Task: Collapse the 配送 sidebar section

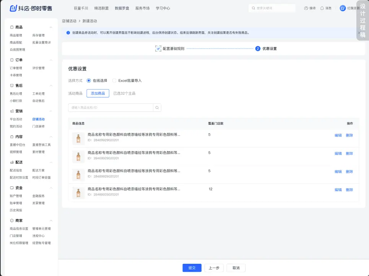Action: (x=51, y=162)
